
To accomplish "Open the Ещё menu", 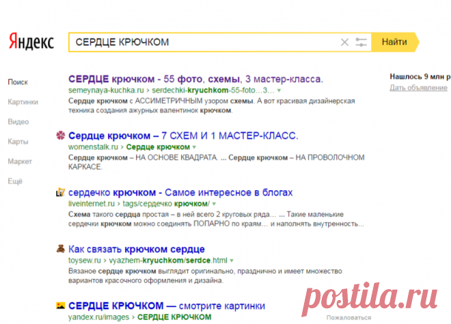I will (x=15, y=182).
